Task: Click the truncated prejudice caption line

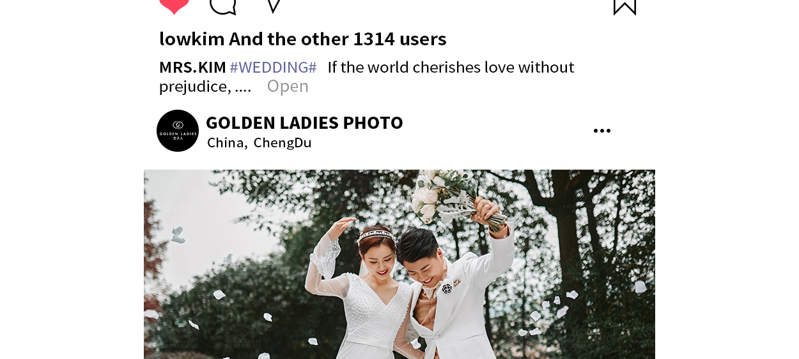Action: coord(205,86)
